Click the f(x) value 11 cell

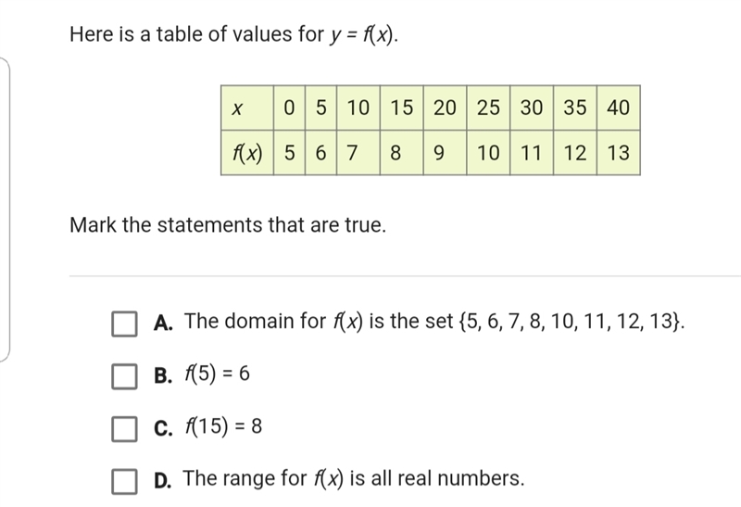tap(532, 153)
